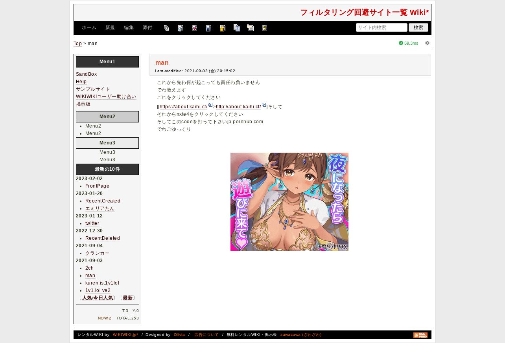Open kuren.is.1v1lol page link
The height and width of the screenshot is (343, 505).
pyautogui.click(x=102, y=283)
